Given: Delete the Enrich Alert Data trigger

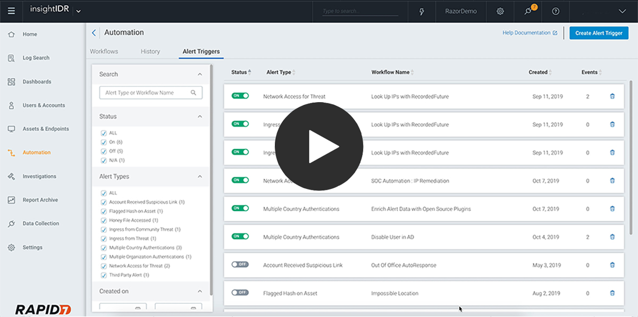Looking at the screenshot, I should (x=612, y=209).
